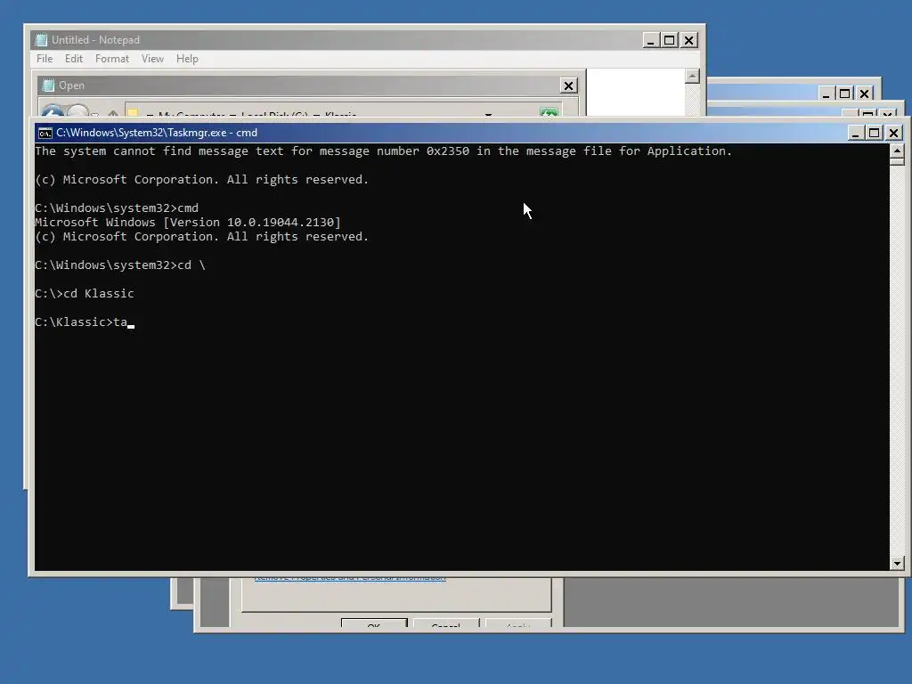Minimize the Untitled - Notepad window
The width and height of the screenshot is (912, 684).
tap(651, 40)
